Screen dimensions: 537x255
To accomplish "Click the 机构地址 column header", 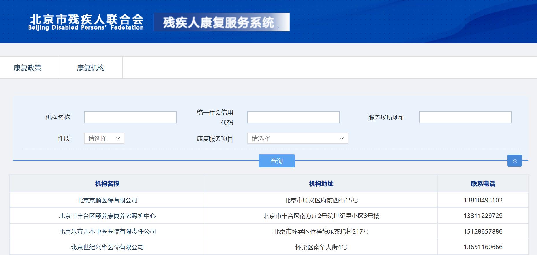I will coord(321,184).
